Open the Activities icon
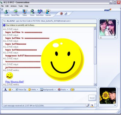The height and width of the screenshot is (115, 121). (40, 13)
